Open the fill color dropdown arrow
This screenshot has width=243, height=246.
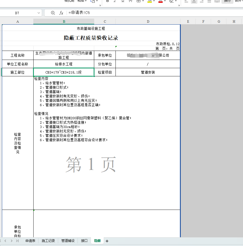coord(155,1)
